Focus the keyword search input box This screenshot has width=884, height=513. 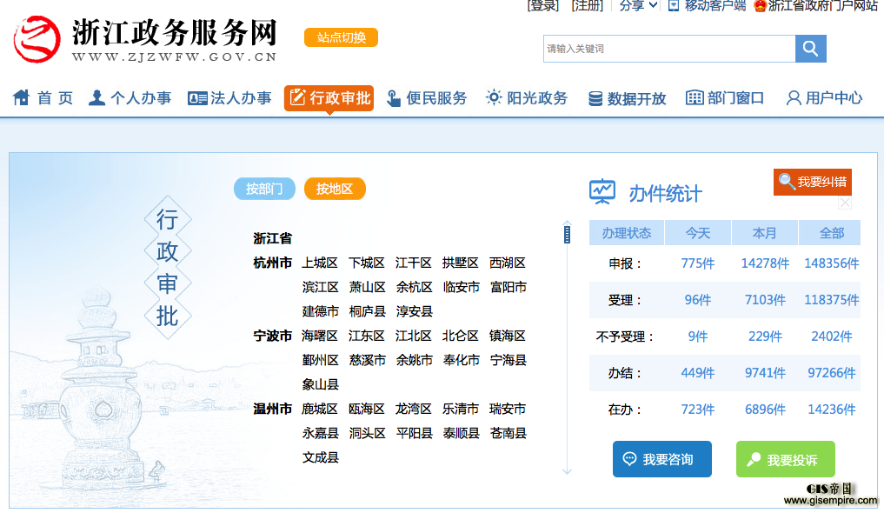pyautogui.click(x=668, y=49)
